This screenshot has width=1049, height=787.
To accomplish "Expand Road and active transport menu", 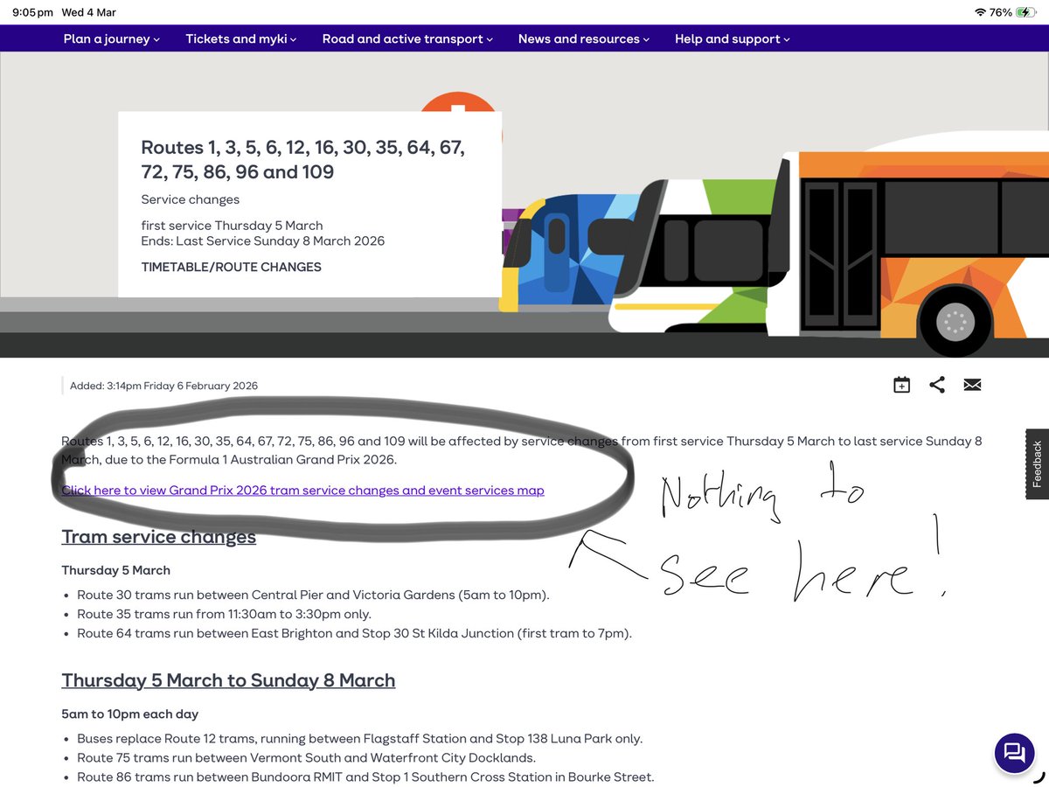I will [x=407, y=38].
